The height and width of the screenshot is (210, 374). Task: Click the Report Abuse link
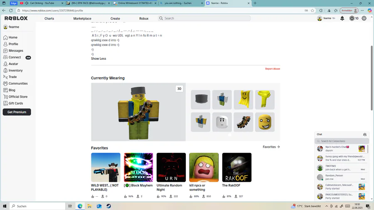click(272, 69)
